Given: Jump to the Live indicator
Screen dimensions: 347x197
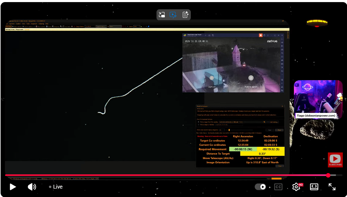Looking at the screenshot, I should click(x=56, y=187).
